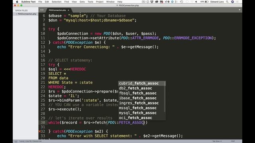This screenshot has width=255, height=143.
Task: Click WHERE State = :state line
Action: click(x=71, y=83)
